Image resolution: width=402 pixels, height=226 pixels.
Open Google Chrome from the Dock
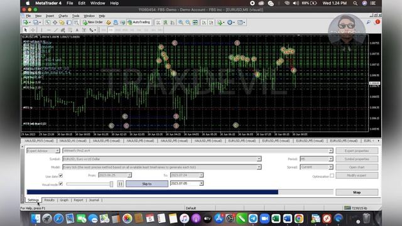click(299, 218)
